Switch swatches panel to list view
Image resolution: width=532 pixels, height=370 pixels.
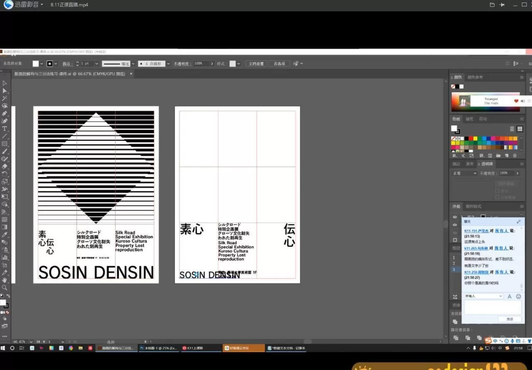coord(512,129)
